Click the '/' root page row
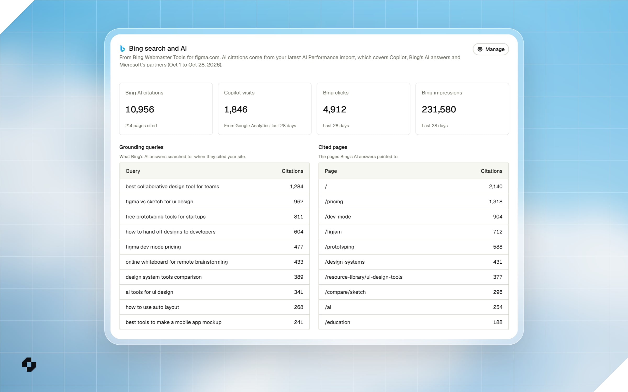628x392 pixels. tap(414, 187)
